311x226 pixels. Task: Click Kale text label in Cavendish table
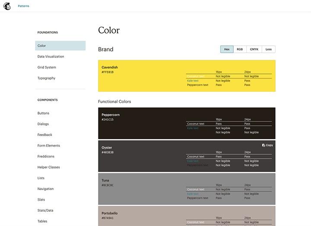193,81
